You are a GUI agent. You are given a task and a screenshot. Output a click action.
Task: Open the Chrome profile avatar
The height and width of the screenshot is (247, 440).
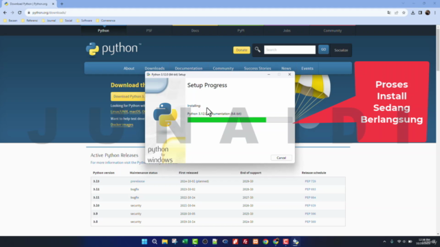click(428, 12)
